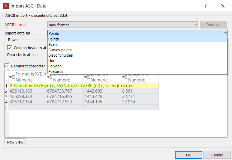Click the Cancel button
This screenshot has height=160, width=232.
[217, 155]
